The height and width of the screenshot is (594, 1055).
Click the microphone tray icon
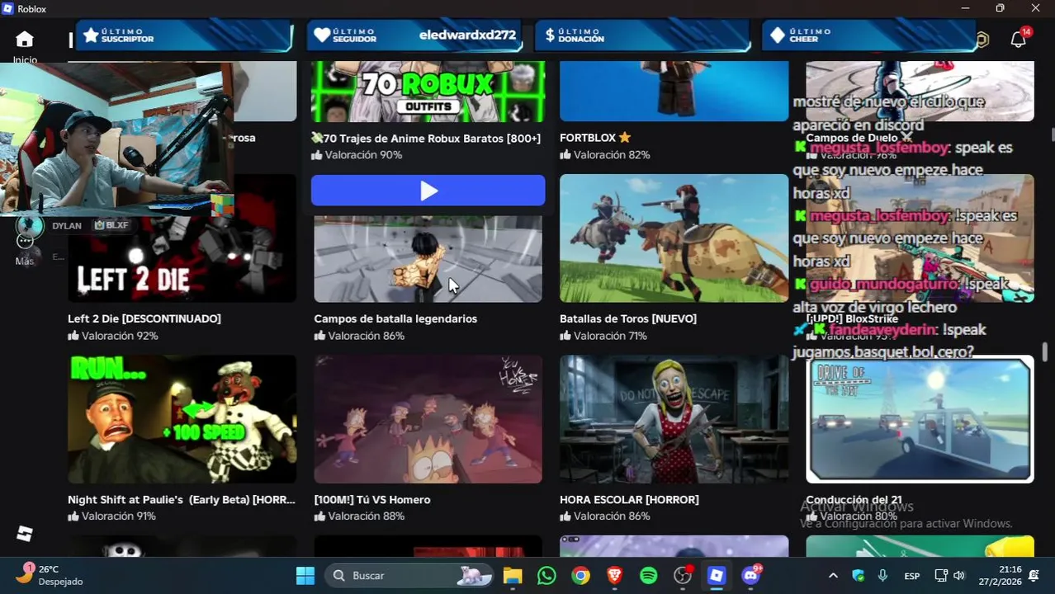click(882, 576)
